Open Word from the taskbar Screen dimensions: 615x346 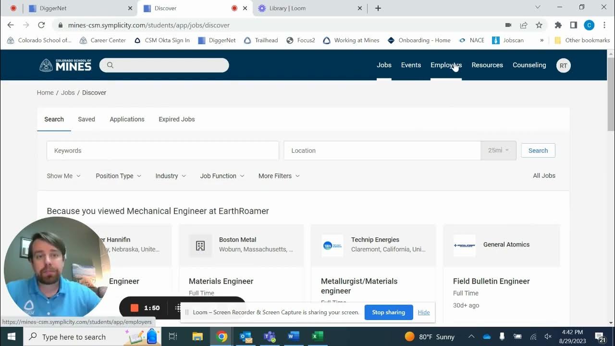[x=293, y=336]
